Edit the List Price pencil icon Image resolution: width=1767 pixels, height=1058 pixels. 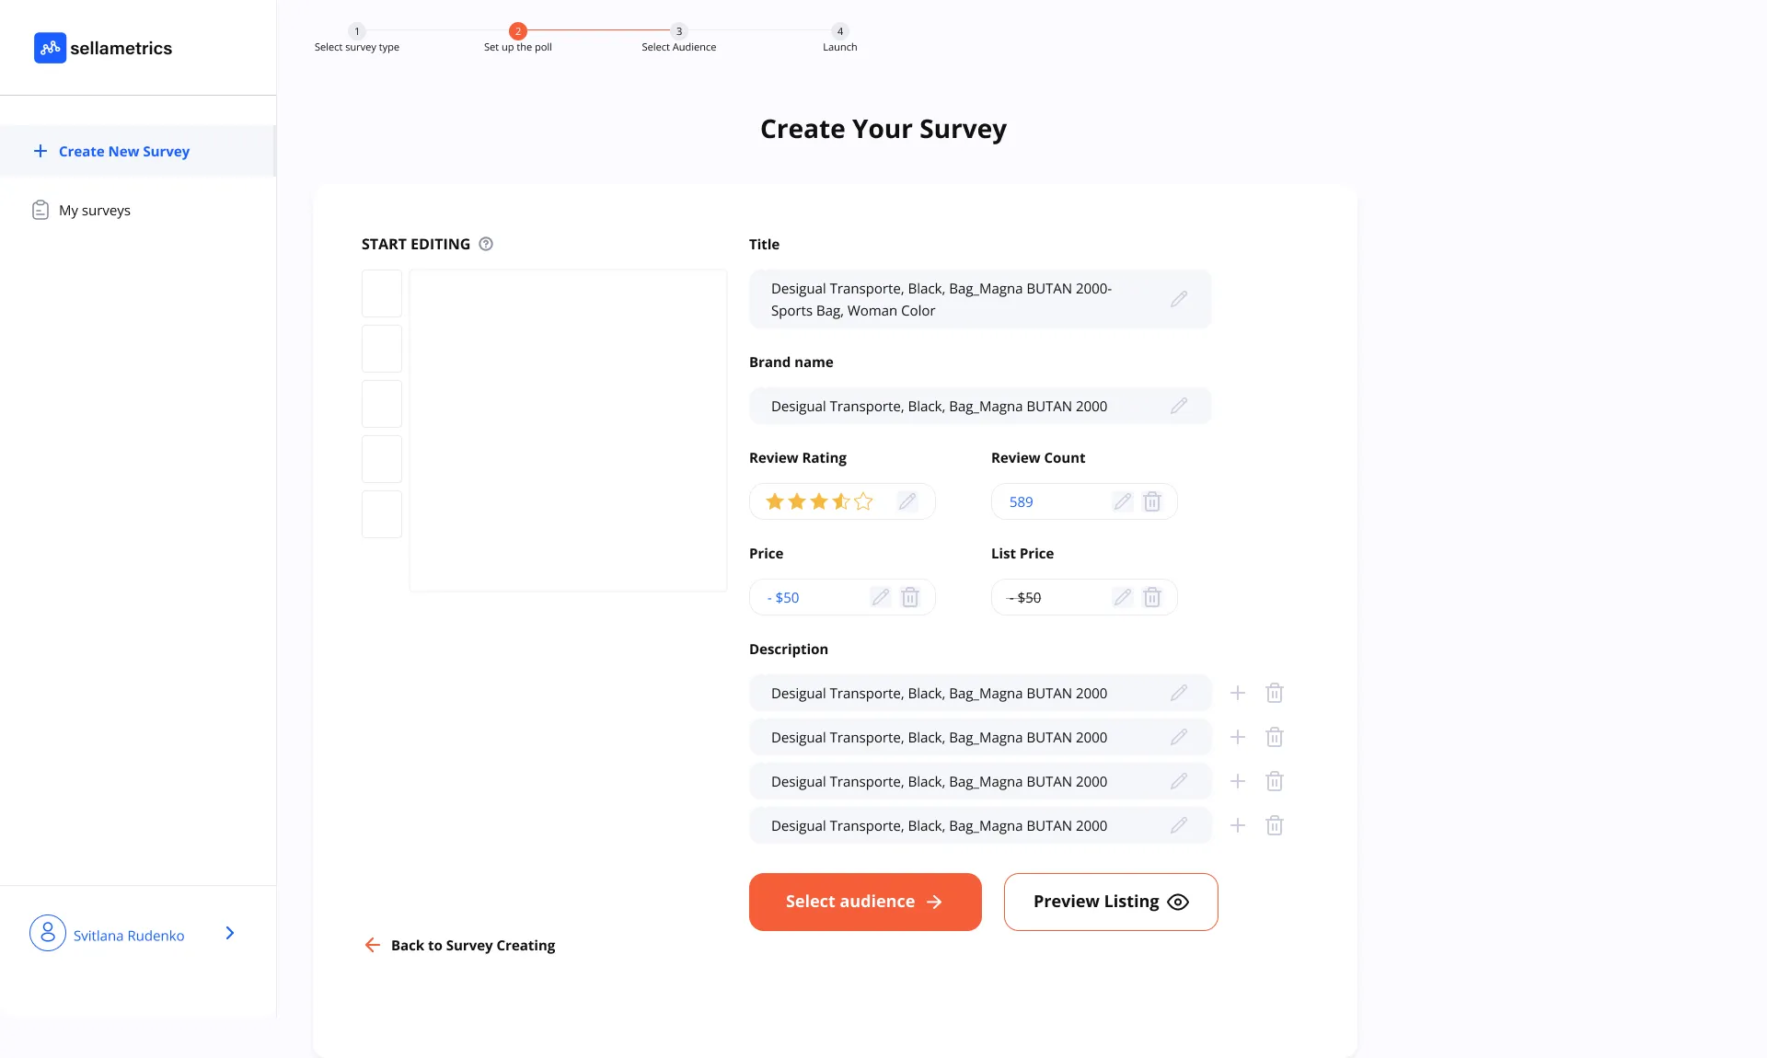click(x=1123, y=597)
